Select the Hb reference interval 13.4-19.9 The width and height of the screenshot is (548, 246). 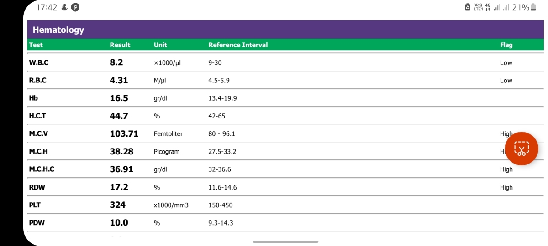point(222,98)
